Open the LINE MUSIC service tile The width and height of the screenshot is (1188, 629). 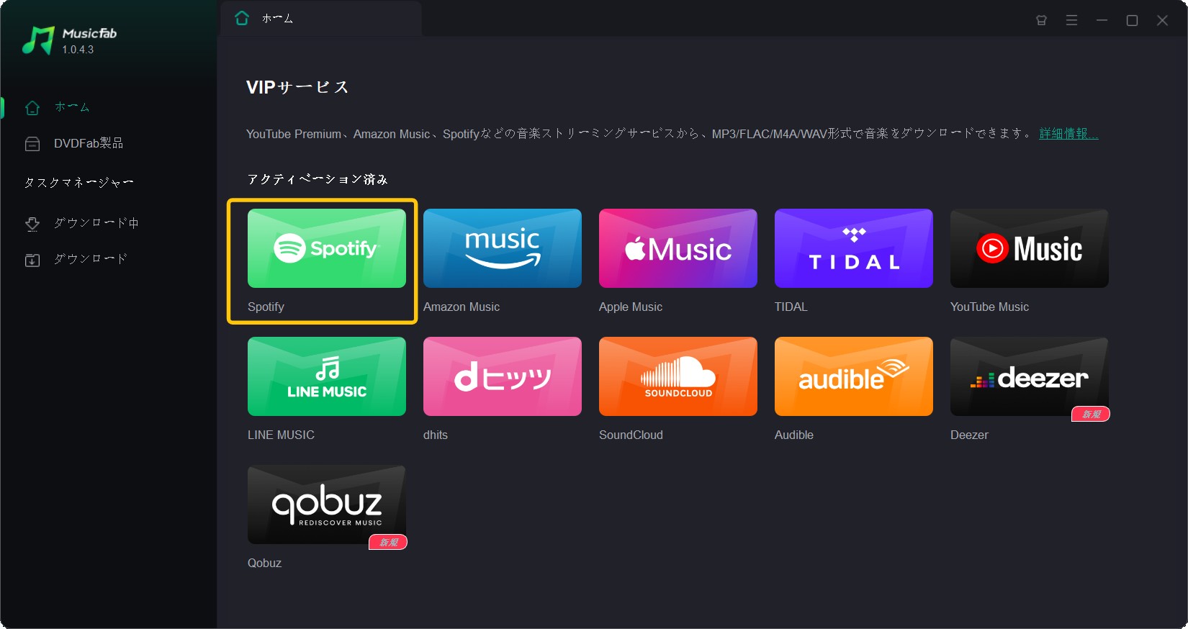click(x=327, y=376)
